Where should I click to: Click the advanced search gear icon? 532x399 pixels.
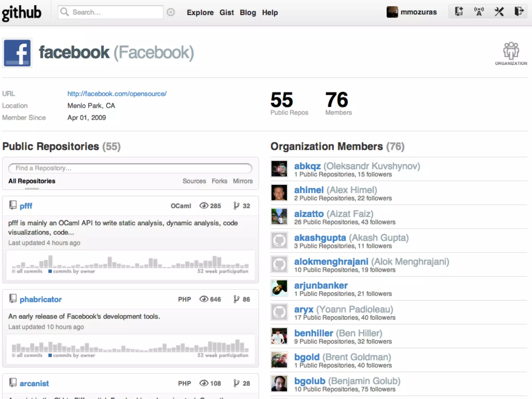171,12
